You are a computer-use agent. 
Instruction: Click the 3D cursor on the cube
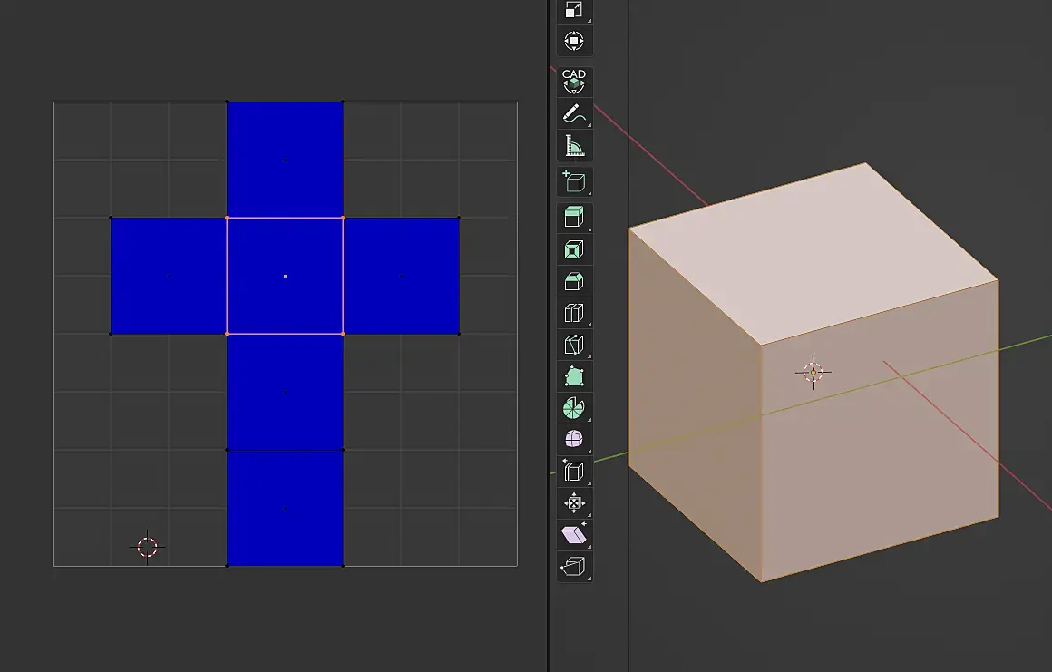click(x=813, y=372)
